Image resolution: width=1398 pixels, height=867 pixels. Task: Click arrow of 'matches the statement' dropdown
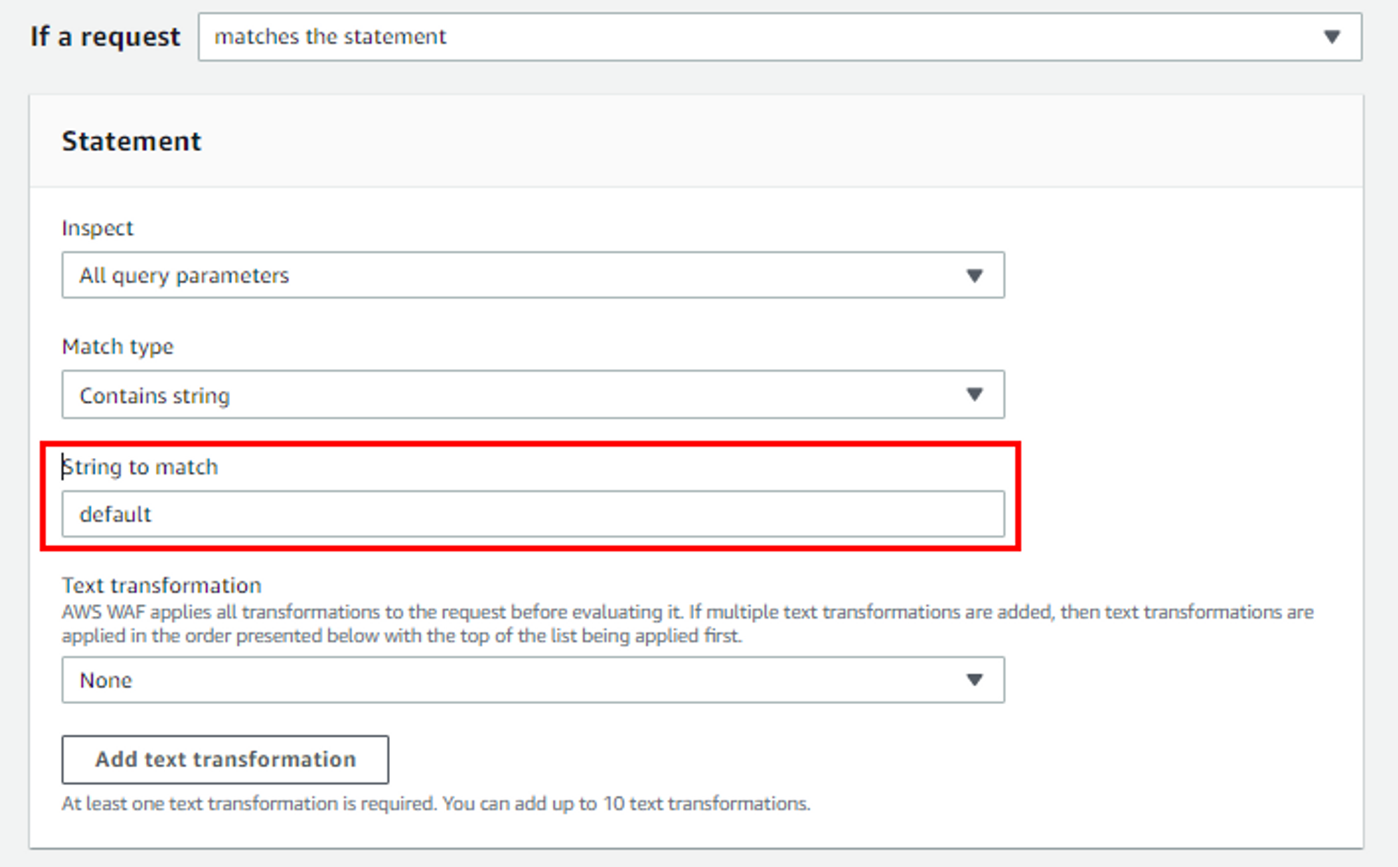click(x=1332, y=36)
